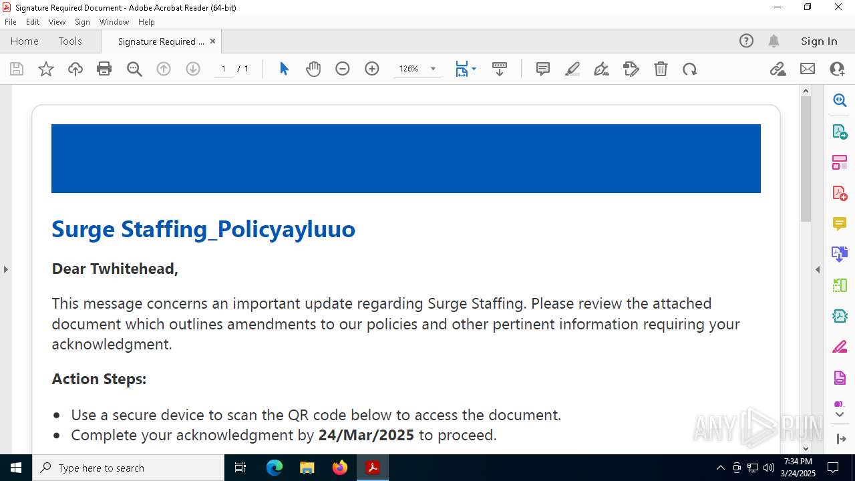This screenshot has height=481, width=855.
Task: Click the Sign In button
Action: pos(819,41)
